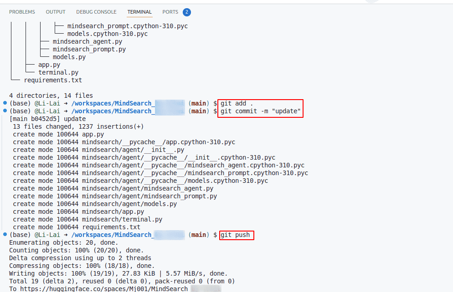The height and width of the screenshot is (292, 453).
Task: Click models.cpython-310.pyc in the tree listing
Action: click(x=107, y=34)
